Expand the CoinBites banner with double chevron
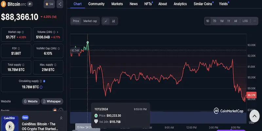 [61, 118]
